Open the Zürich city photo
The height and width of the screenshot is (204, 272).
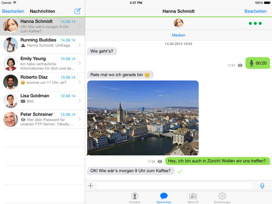[x=143, y=118]
